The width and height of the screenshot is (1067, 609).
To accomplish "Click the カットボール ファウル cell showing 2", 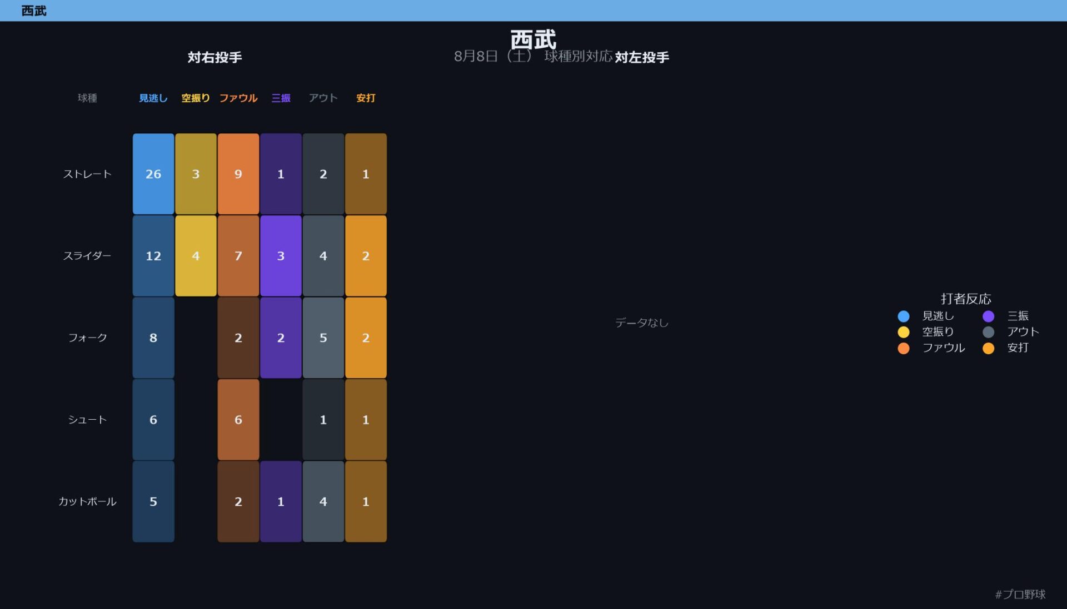I will (238, 501).
